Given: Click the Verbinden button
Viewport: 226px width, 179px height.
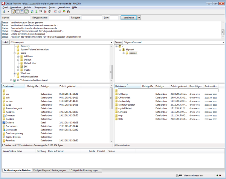Looking at the screenshot, I should (x=128, y=18).
